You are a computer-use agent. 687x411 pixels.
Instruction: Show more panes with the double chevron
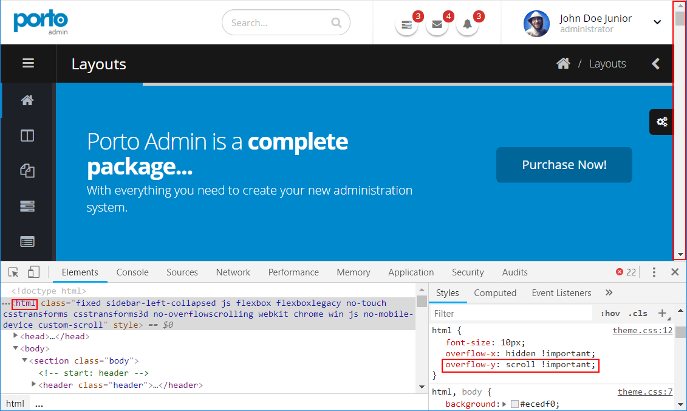pyautogui.click(x=609, y=292)
